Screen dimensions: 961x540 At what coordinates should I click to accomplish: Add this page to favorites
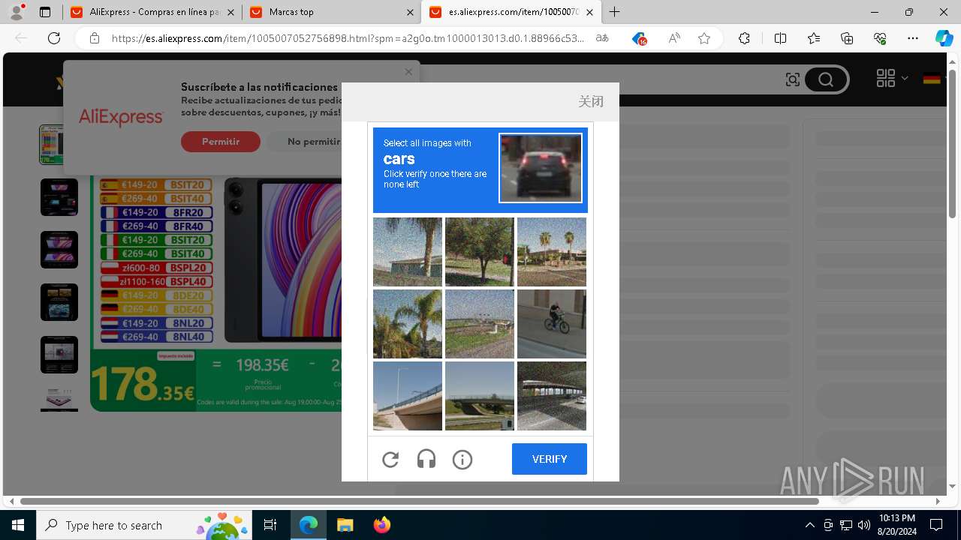(x=704, y=38)
